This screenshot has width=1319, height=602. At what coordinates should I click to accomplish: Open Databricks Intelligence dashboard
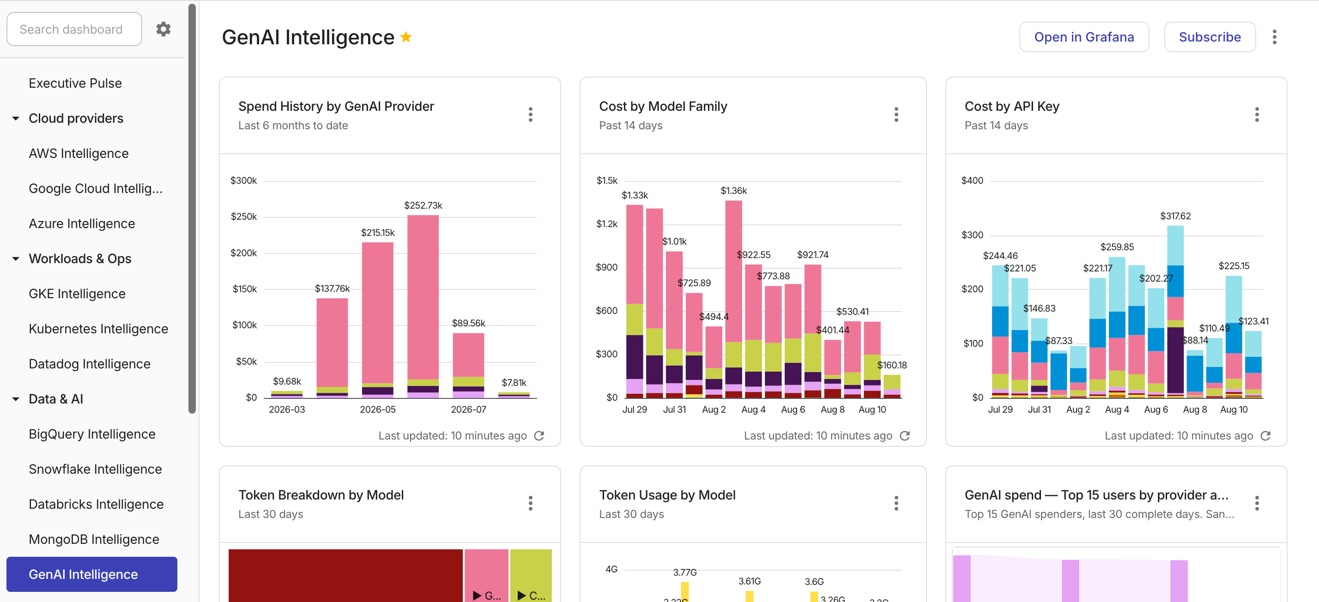[x=96, y=504]
